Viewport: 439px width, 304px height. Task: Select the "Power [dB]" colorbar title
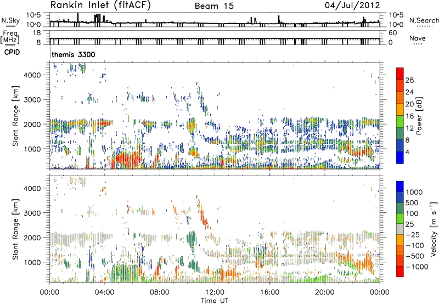pos(419,116)
